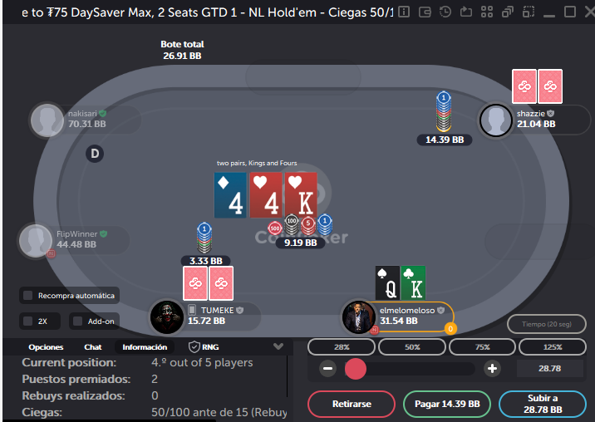Viewport: 595px width, 422px height.
Task: Raise with Subir a 28.78 BB
Action: click(x=543, y=404)
